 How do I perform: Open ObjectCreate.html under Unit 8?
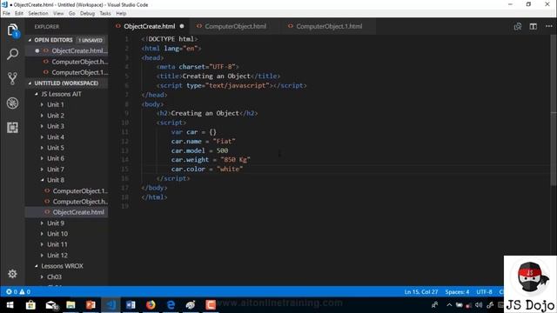coord(66,212)
